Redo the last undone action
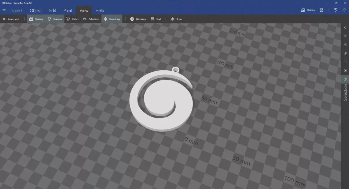The image size is (349, 189). click(345, 10)
